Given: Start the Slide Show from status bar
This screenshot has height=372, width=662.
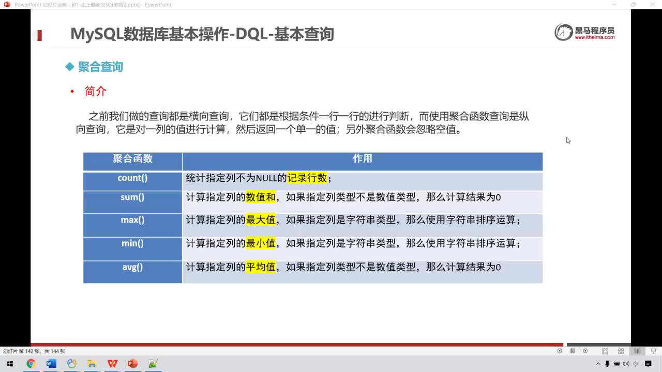Looking at the screenshot, I should pyautogui.click(x=653, y=351).
